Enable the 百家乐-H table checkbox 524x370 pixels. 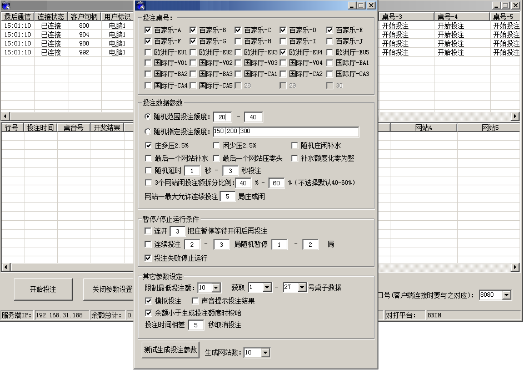[x=239, y=39]
